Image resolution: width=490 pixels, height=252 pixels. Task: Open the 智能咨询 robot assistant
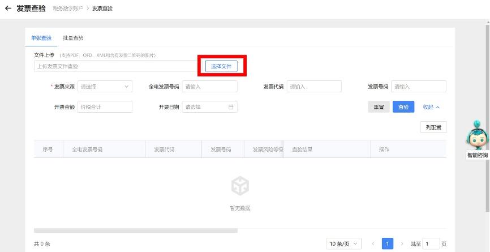coord(477,138)
